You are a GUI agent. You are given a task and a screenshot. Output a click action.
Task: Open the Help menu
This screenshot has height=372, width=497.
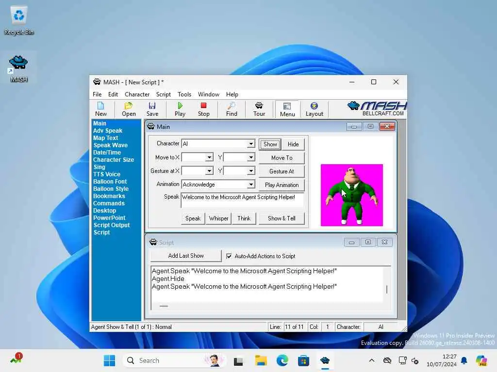click(x=232, y=94)
